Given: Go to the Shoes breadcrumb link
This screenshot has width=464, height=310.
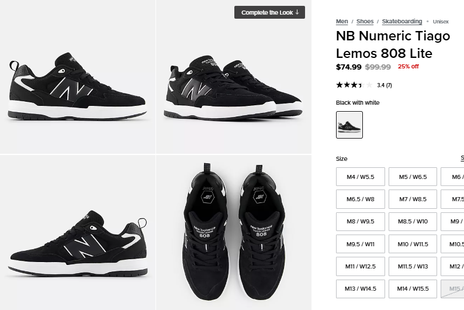Looking at the screenshot, I should [x=365, y=22].
